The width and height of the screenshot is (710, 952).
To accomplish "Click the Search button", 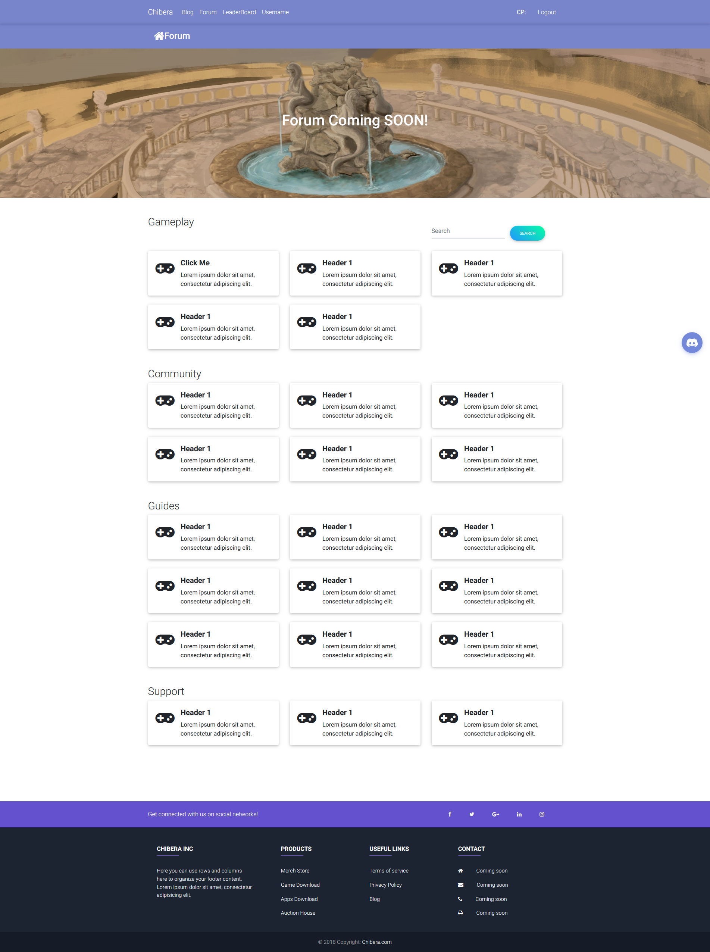I will (527, 233).
